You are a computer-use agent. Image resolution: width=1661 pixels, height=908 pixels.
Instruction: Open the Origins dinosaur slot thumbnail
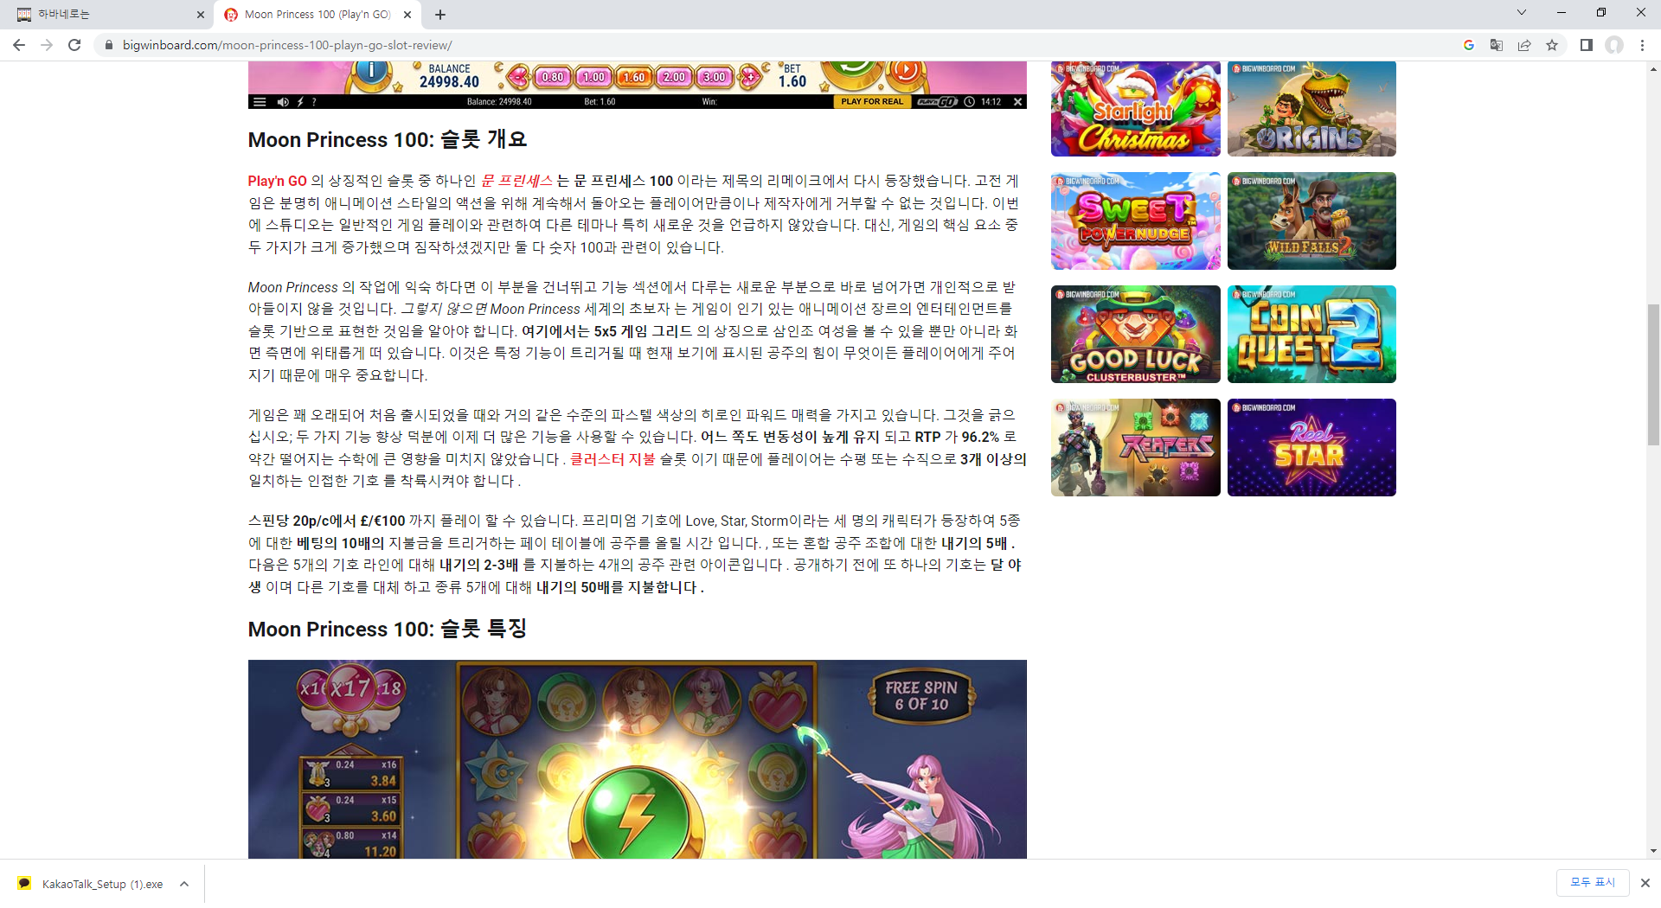click(x=1311, y=109)
